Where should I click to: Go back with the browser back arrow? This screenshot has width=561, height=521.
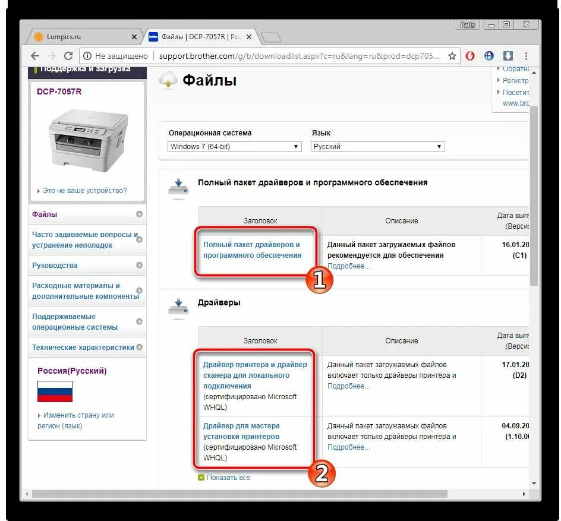coord(35,56)
